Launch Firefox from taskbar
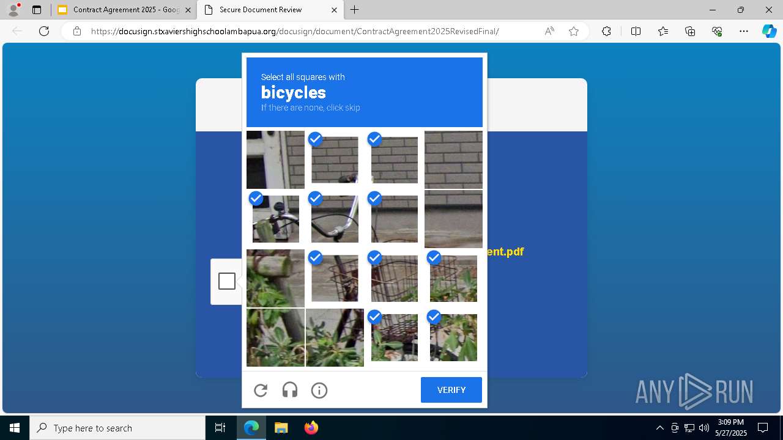 click(x=311, y=428)
